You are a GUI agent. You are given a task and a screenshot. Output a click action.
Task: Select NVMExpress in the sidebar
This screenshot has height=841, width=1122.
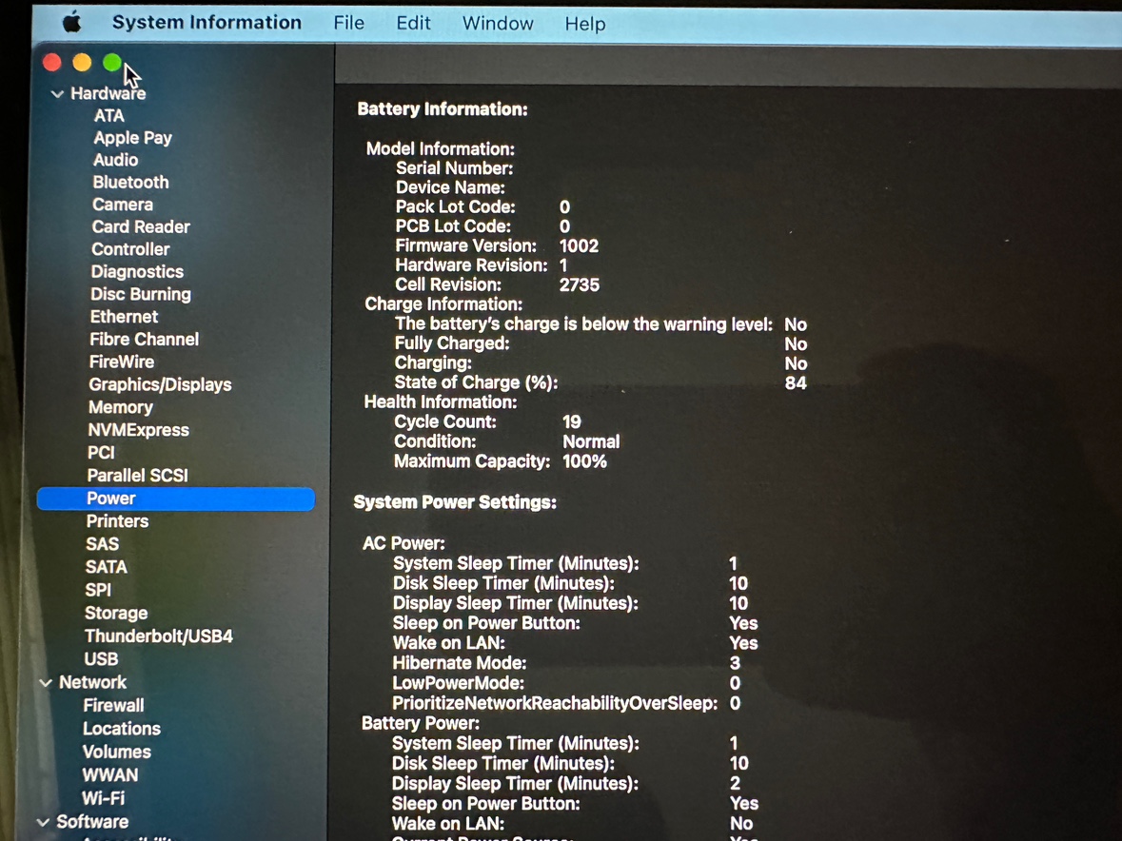coord(138,431)
